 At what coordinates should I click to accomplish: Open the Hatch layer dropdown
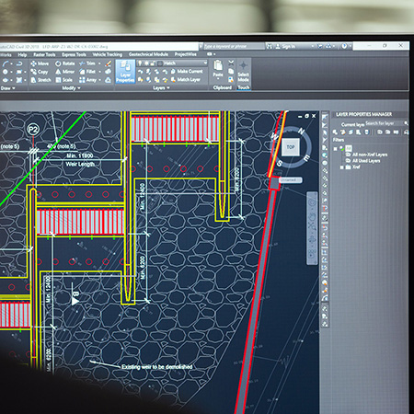(x=183, y=63)
